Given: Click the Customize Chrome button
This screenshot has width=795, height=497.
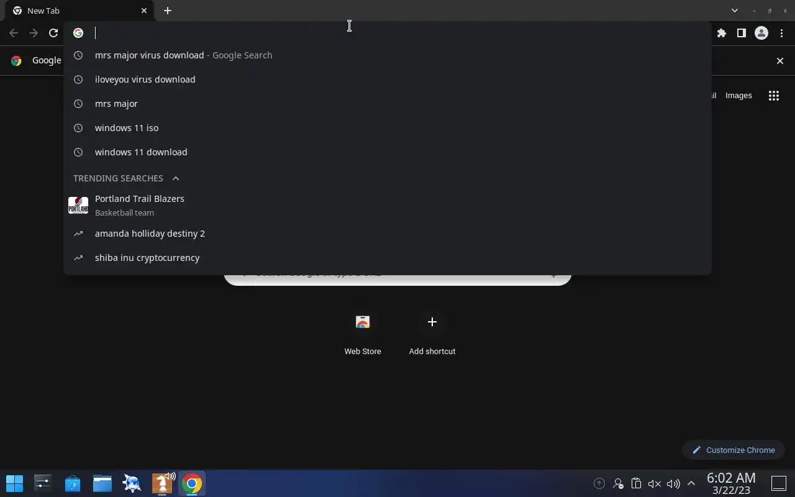Looking at the screenshot, I should click(x=734, y=450).
